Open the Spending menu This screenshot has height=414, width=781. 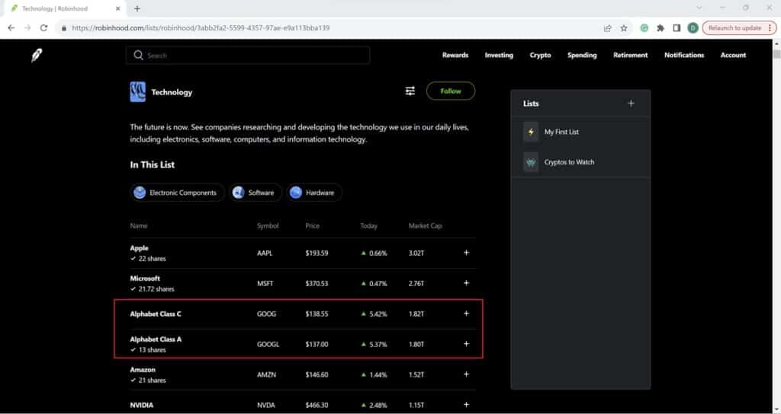(x=582, y=55)
